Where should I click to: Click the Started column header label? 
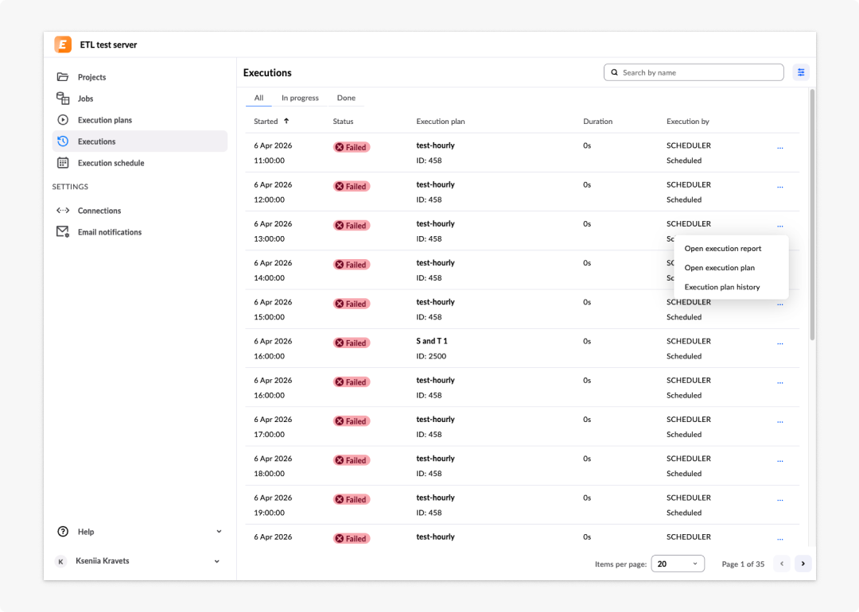pyautogui.click(x=266, y=122)
